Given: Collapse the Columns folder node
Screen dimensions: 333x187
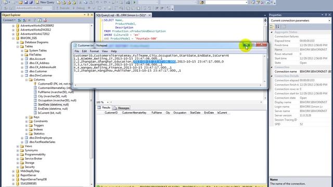Looking at the screenshot, I should click(27, 79).
